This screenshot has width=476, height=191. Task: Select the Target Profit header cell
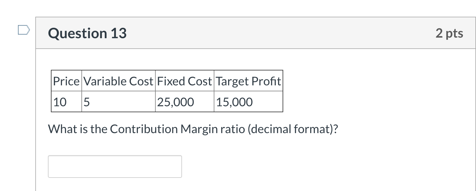pyautogui.click(x=248, y=81)
